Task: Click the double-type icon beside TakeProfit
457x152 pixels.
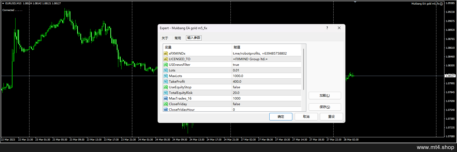Action: [165, 82]
